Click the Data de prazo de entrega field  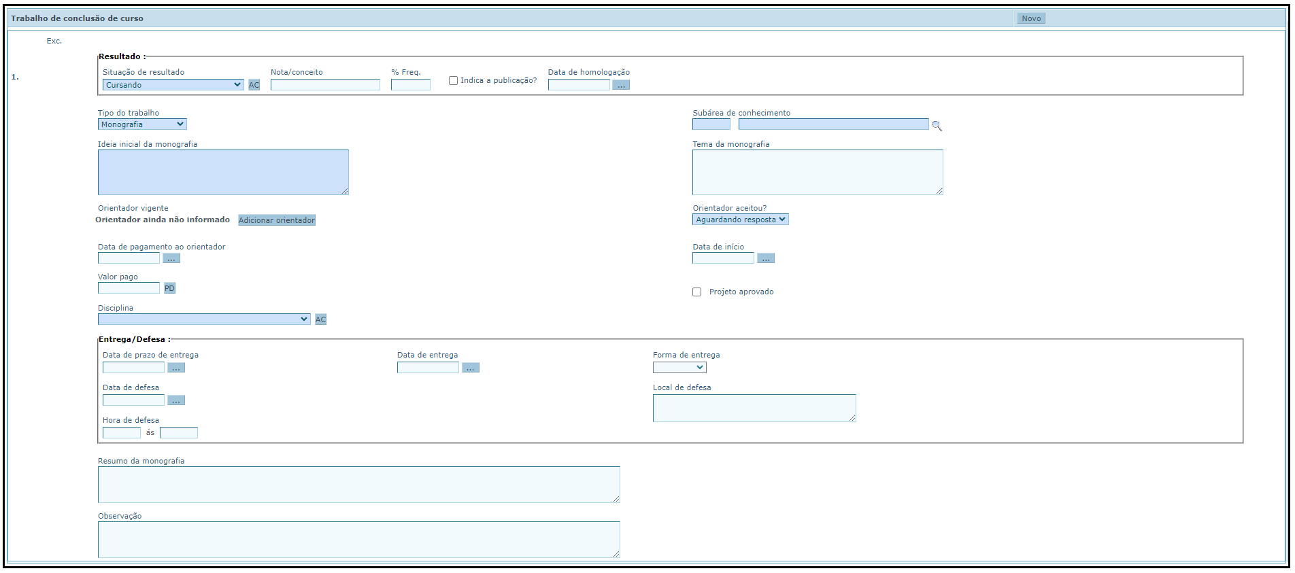[x=133, y=368]
